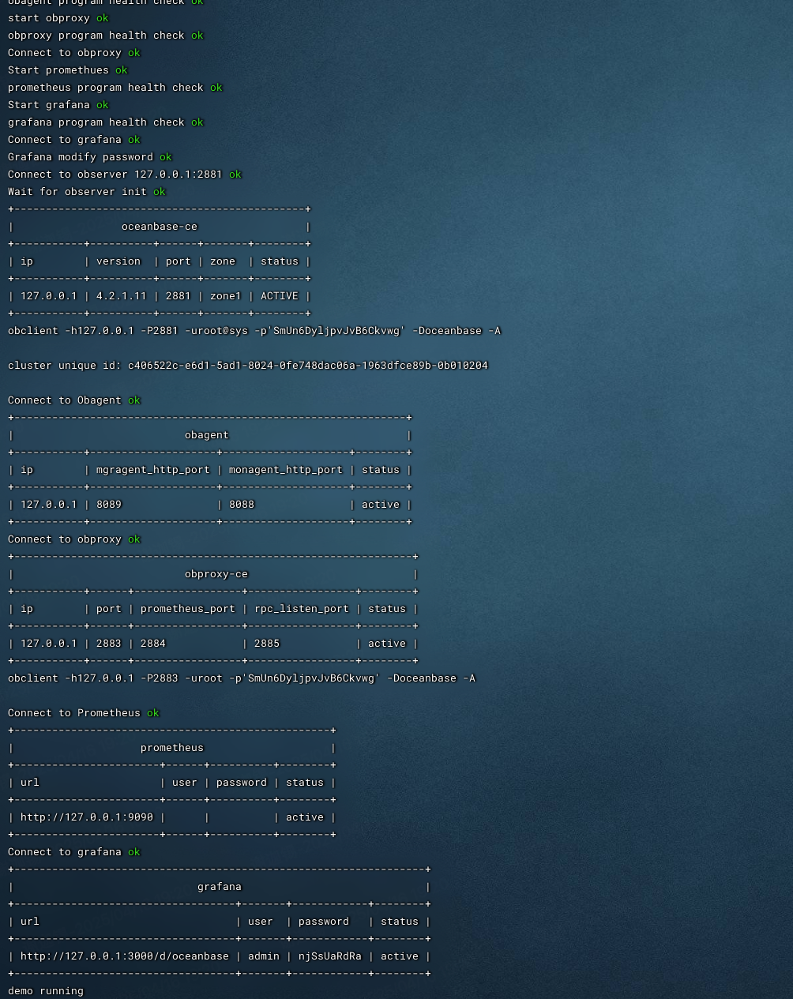
Task: Select the mgragent_http_port header
Action: pos(153,470)
